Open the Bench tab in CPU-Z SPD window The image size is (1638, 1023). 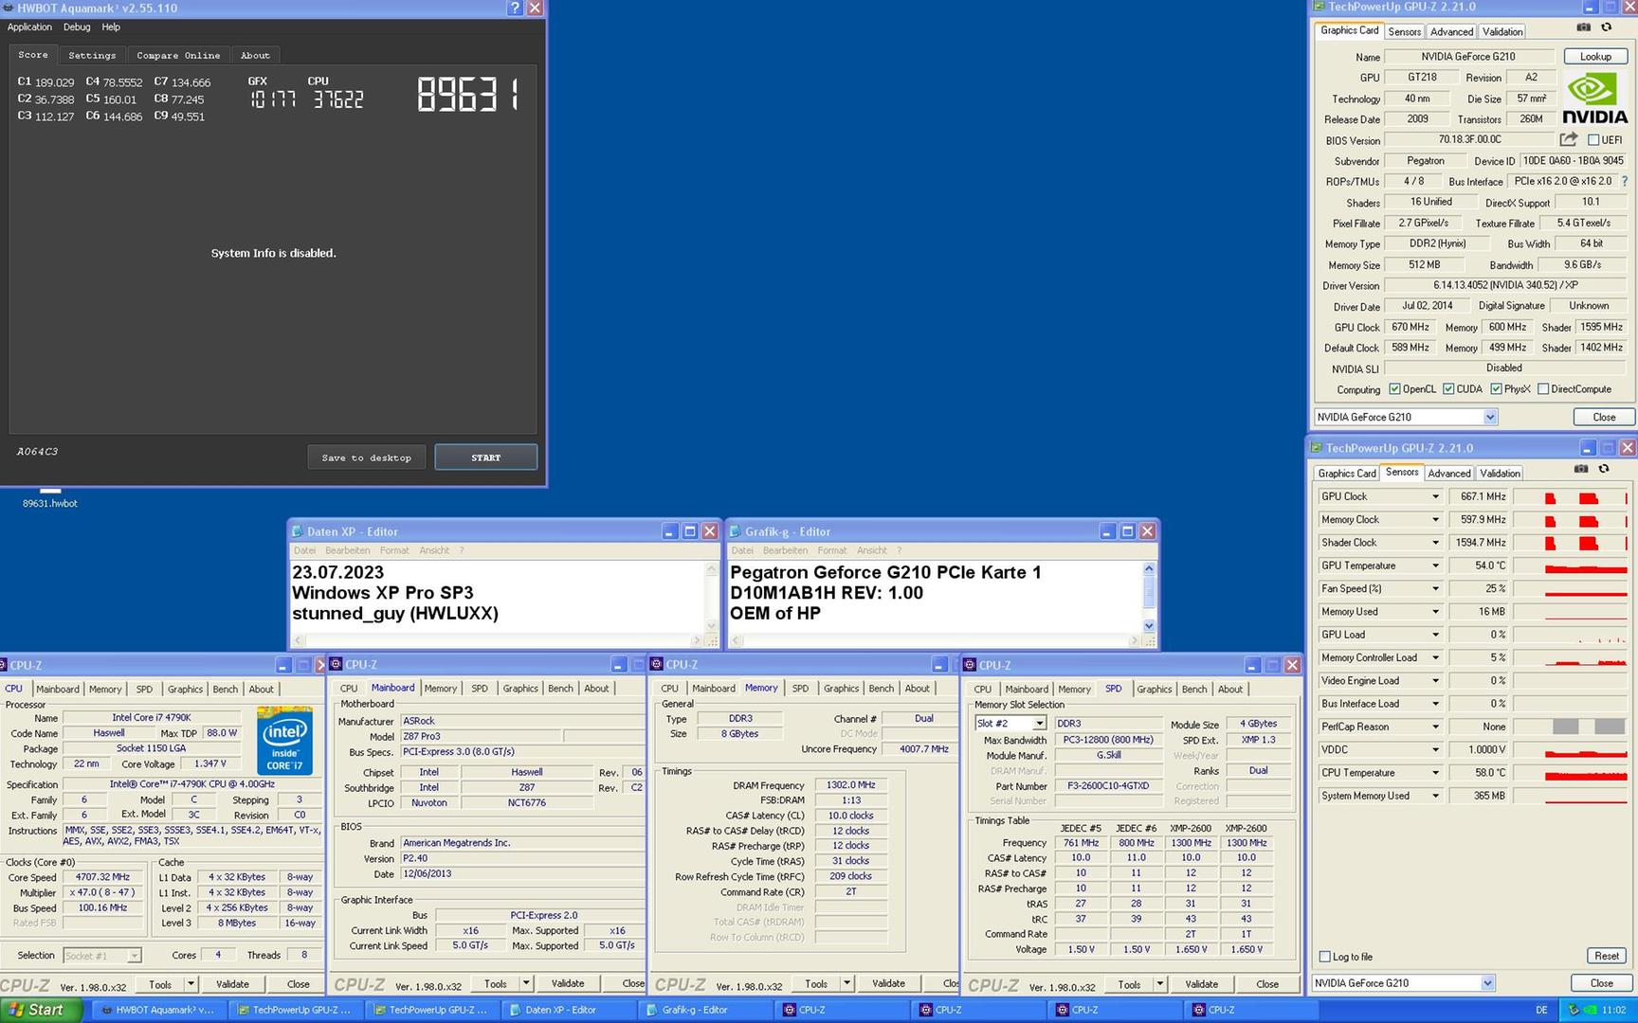1194,689
